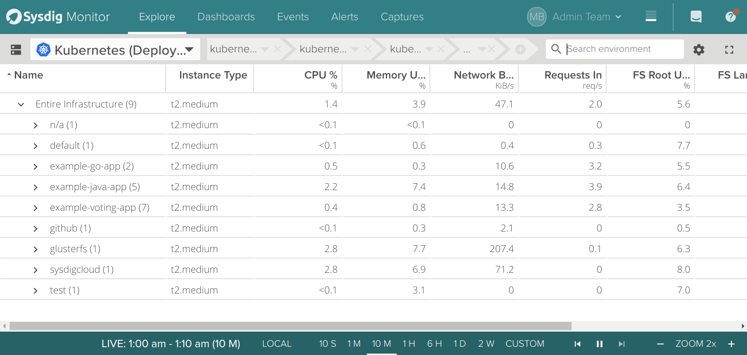Image resolution: width=747 pixels, height=355 pixels.
Task: Expand the default (1) row
Action: [x=35, y=146]
